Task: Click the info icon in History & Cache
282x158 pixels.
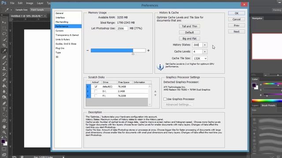Action: [x=160, y=67]
